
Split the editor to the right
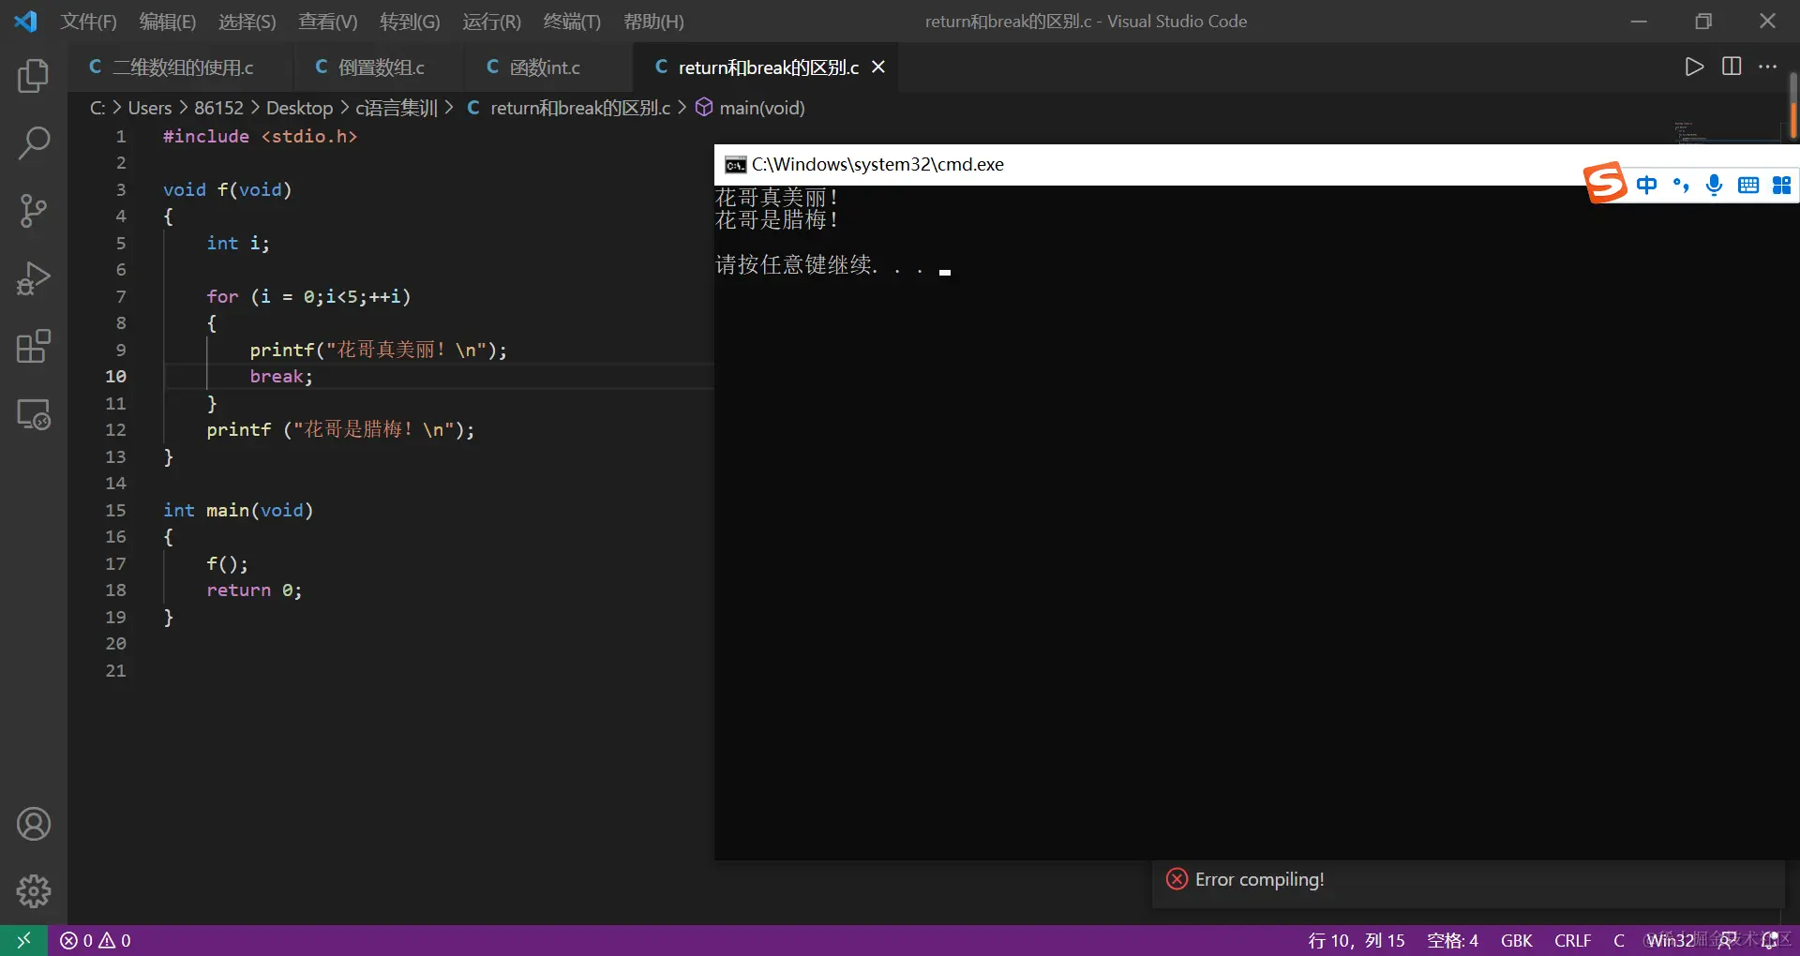[1732, 67]
